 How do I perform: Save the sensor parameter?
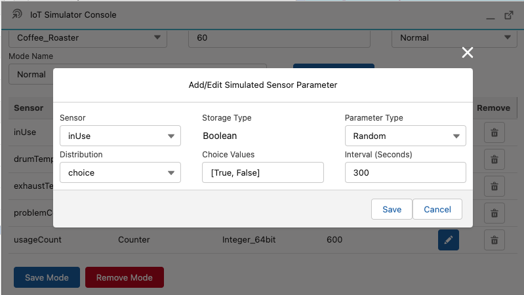pyautogui.click(x=392, y=209)
